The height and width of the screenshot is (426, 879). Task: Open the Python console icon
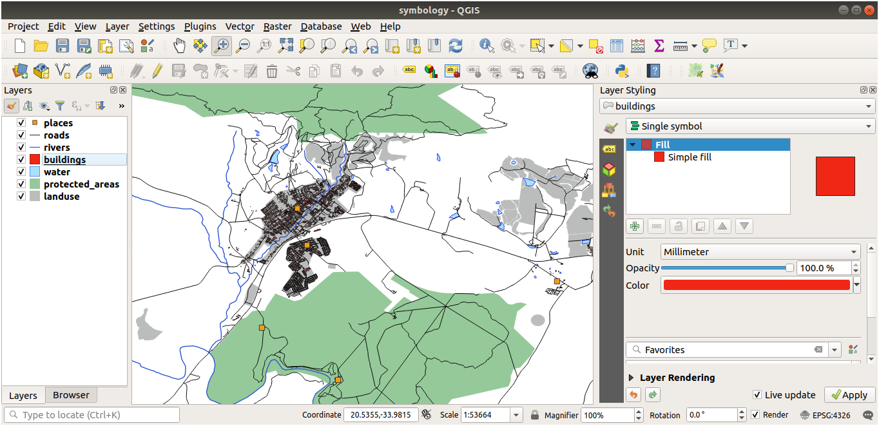tap(622, 71)
